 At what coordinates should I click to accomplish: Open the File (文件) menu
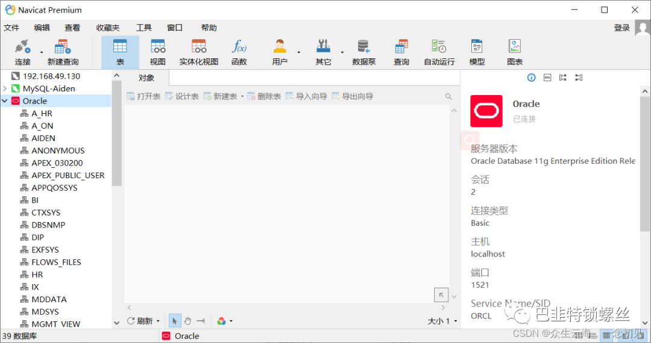point(11,28)
